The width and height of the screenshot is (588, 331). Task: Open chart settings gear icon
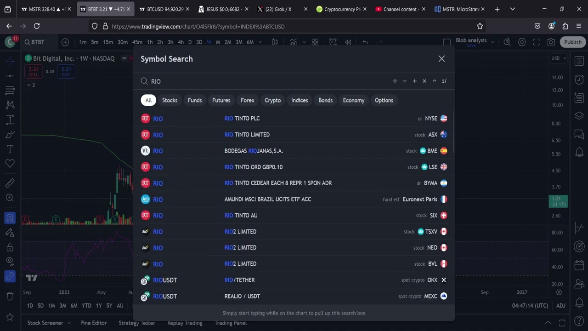522,42
